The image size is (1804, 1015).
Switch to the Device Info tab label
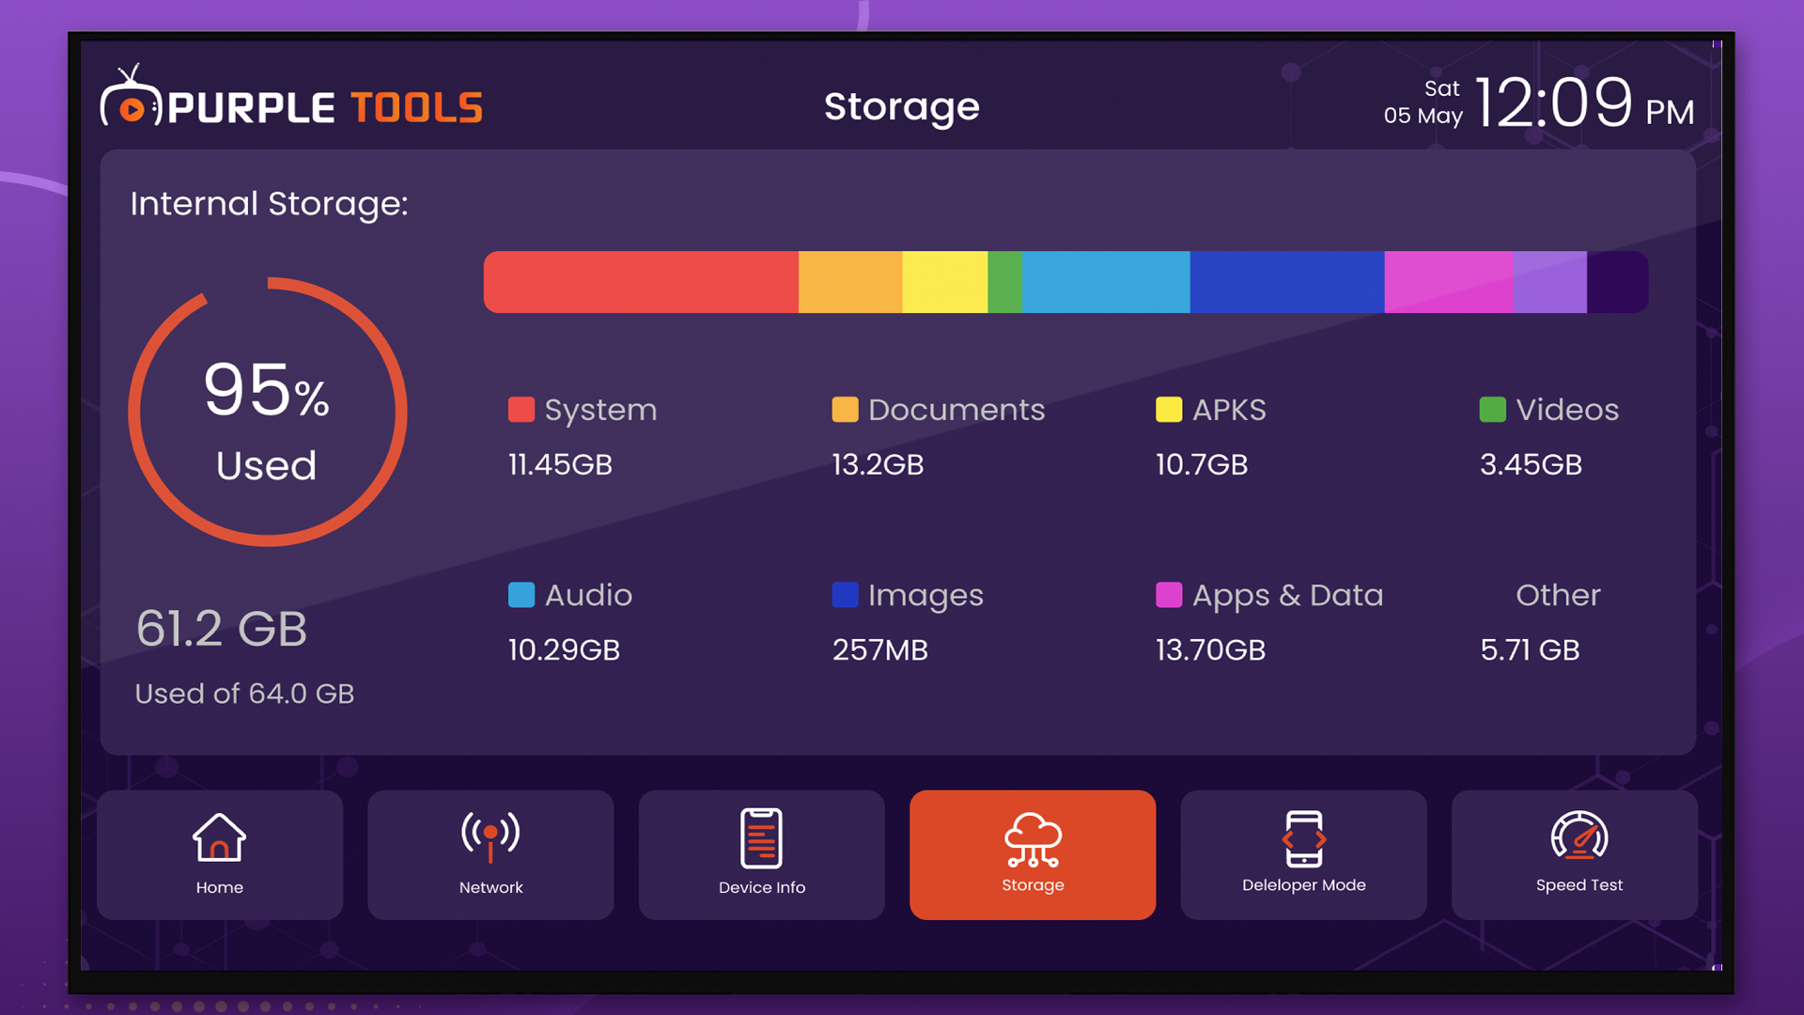pos(761,887)
